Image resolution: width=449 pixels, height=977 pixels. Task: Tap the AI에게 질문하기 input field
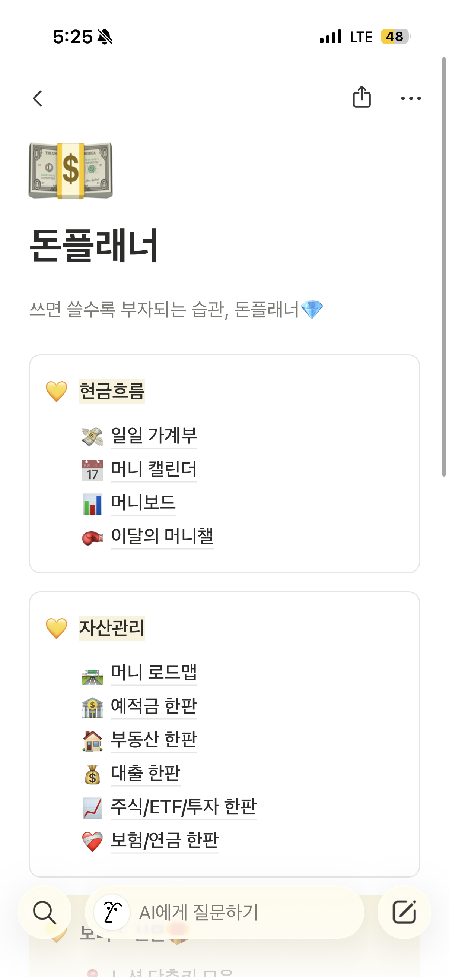point(224,913)
